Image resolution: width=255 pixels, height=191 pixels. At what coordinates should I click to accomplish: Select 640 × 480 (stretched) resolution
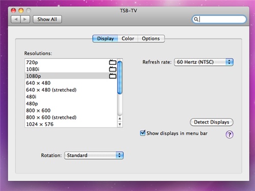click(71, 90)
